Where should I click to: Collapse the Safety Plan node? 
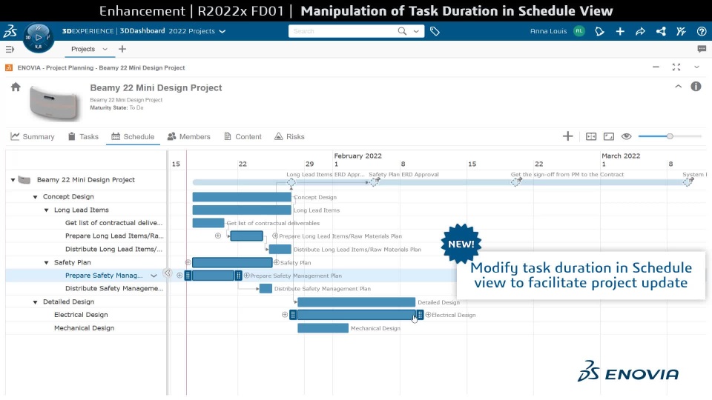[x=46, y=262]
